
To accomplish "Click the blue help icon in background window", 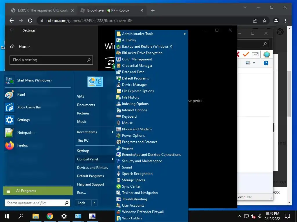I will pyautogui.click(x=266, y=63).
